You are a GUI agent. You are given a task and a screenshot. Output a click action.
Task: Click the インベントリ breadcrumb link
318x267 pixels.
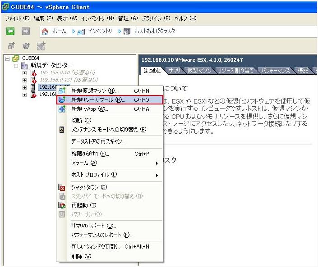pos(100,31)
